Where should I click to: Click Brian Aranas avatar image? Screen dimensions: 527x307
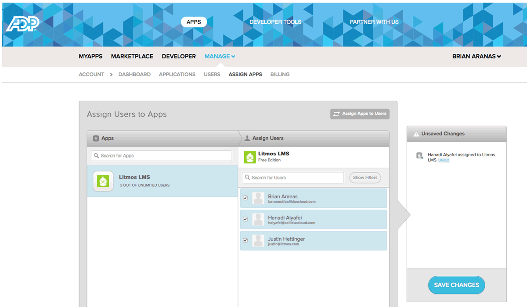click(258, 198)
